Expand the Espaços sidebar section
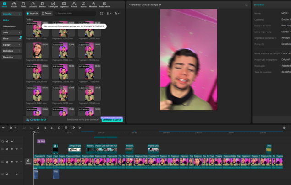Screen dimensions: 291x185 tap(11, 45)
